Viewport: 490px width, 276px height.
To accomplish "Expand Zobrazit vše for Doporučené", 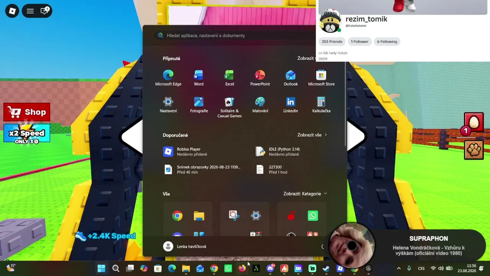I will (312, 135).
